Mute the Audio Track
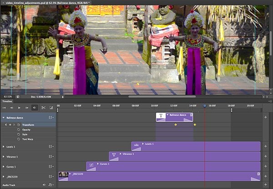273x189 pixels. (x=44, y=185)
